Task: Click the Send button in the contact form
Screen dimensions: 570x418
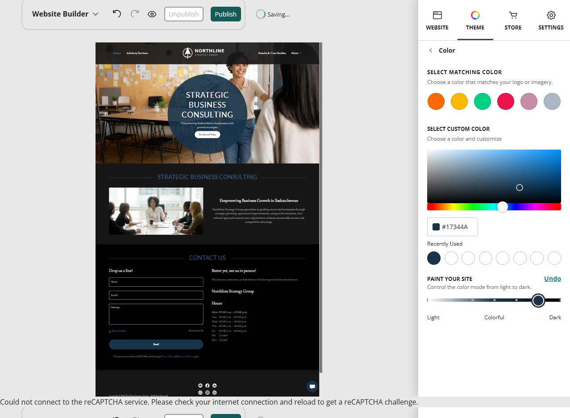Action: pyautogui.click(x=156, y=344)
